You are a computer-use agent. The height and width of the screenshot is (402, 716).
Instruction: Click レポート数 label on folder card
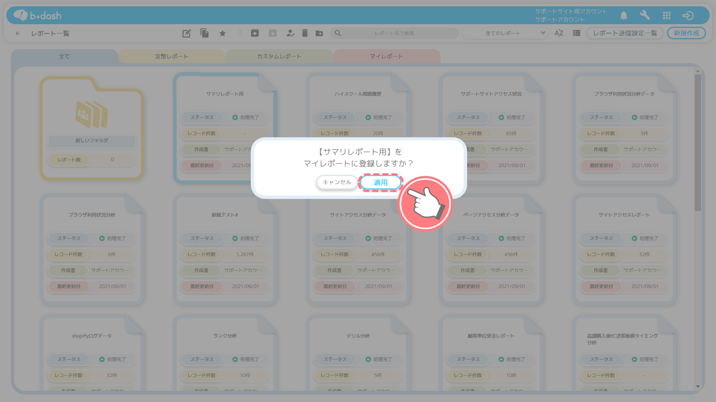(x=69, y=160)
